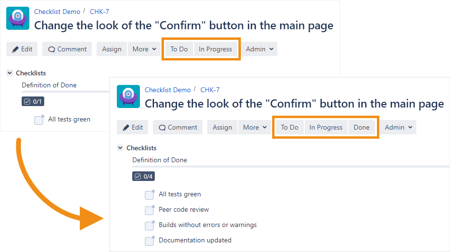
Task: Mark "Documentation updated" as complete
Action: (x=149, y=240)
